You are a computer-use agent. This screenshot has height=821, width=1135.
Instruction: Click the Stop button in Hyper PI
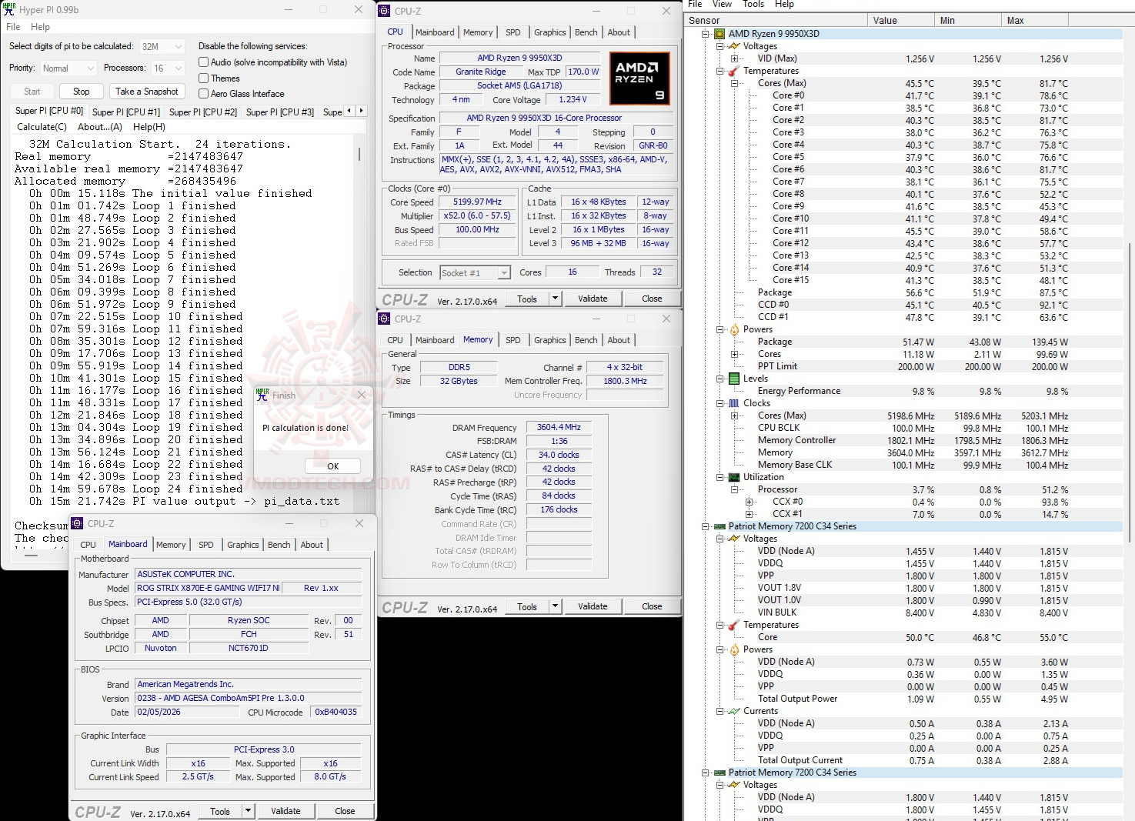(81, 92)
